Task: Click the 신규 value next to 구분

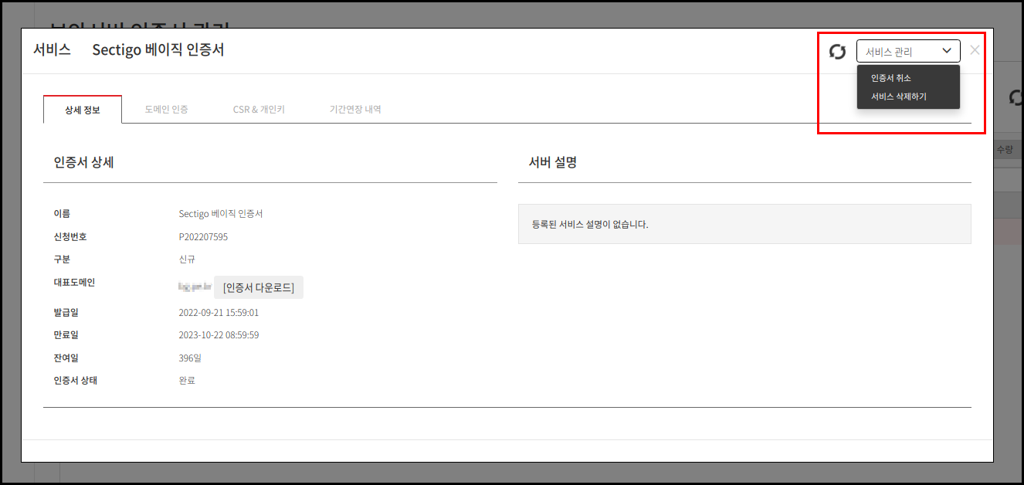Action: (187, 259)
